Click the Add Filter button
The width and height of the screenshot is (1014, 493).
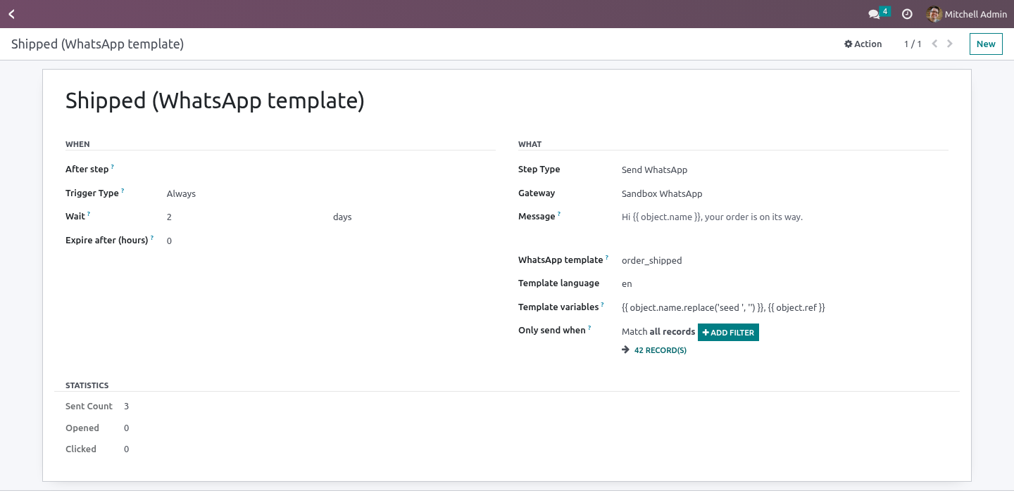[728, 332]
